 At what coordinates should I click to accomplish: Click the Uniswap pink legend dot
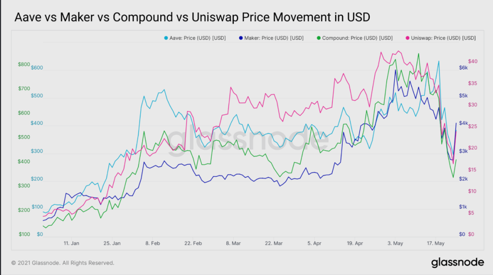click(408, 38)
